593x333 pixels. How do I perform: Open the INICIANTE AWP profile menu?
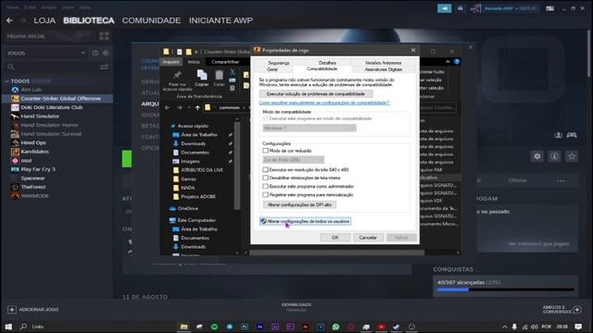[221, 20]
